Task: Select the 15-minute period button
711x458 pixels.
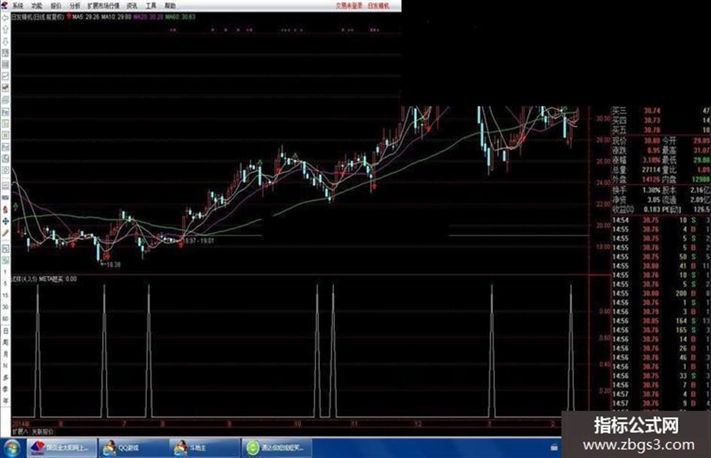Action: 5,296
